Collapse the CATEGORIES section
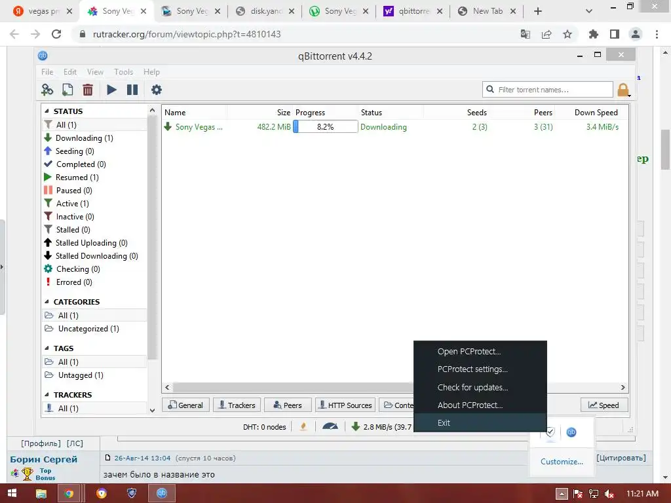 [x=47, y=302]
